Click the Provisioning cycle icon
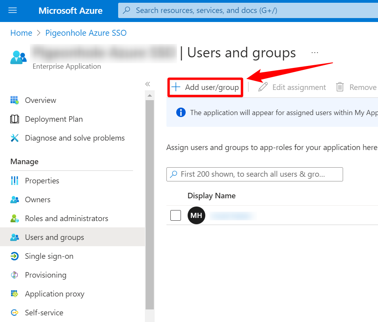 point(15,275)
